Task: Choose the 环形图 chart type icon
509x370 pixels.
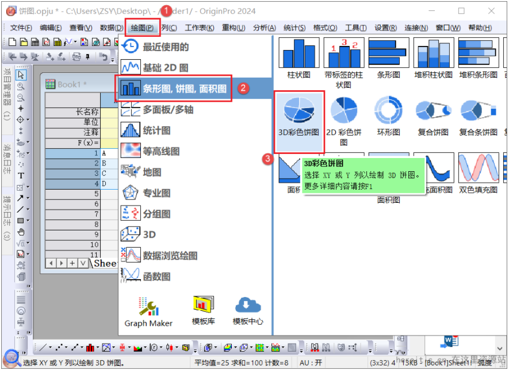Action: (x=389, y=113)
